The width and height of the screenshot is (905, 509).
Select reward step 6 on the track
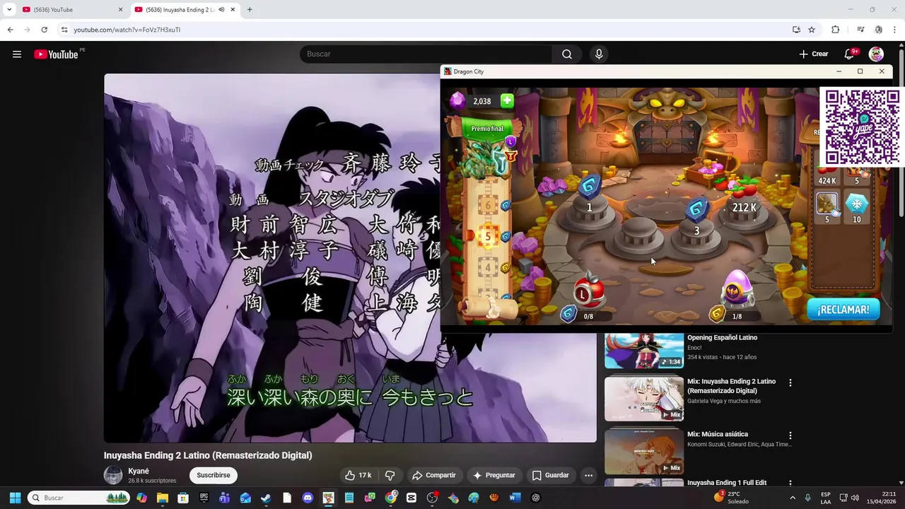click(x=488, y=206)
